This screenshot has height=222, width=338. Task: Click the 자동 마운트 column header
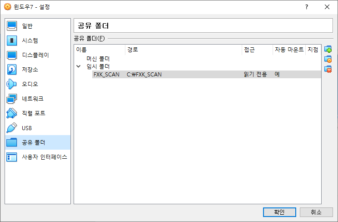(289, 50)
